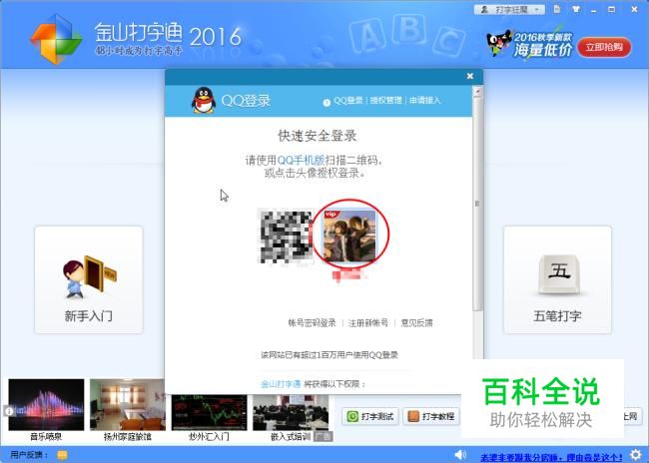Click the QQ penguin icon
Viewport: 649px width, 463px height.
[x=204, y=100]
